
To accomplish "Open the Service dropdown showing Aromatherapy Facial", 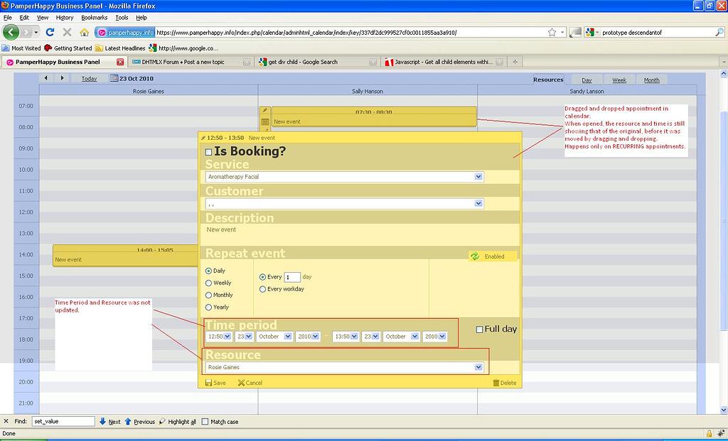I will 478,176.
